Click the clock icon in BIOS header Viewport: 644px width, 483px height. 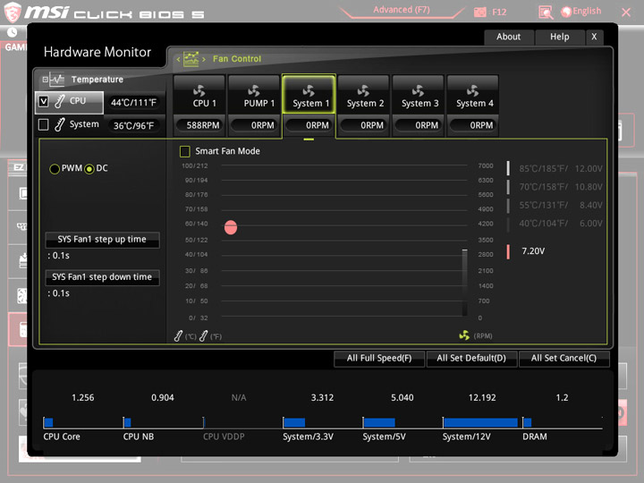coord(12,32)
